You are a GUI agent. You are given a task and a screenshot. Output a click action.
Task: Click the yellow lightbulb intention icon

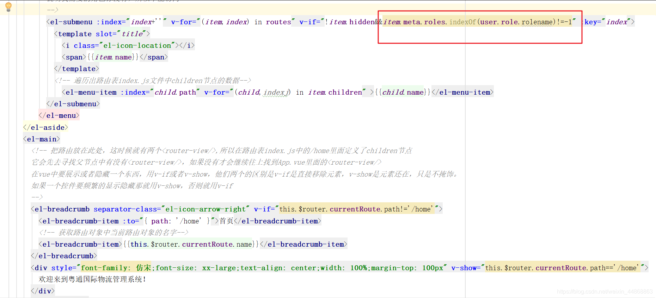[8, 7]
